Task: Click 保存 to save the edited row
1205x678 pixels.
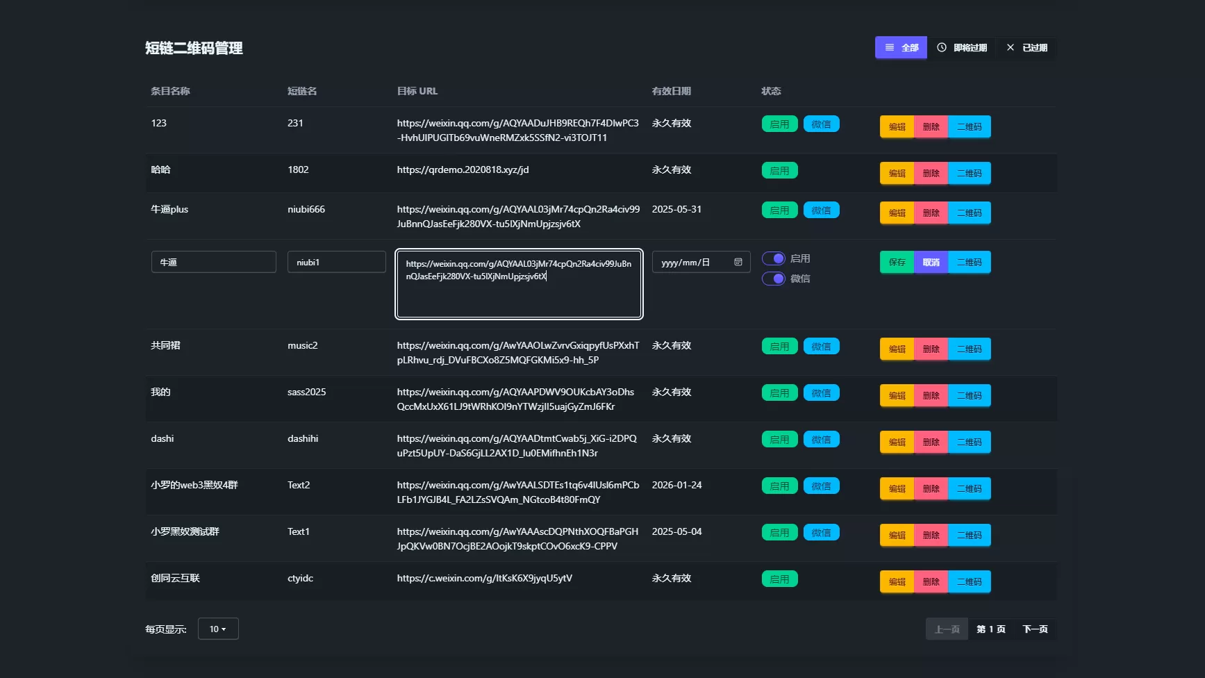Action: coord(897,263)
